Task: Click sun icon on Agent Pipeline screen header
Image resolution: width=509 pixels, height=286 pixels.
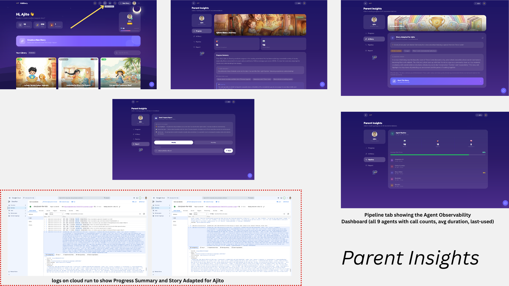Action: coord(486,115)
